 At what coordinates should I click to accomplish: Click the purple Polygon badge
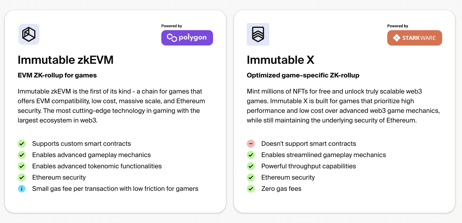pos(187,38)
